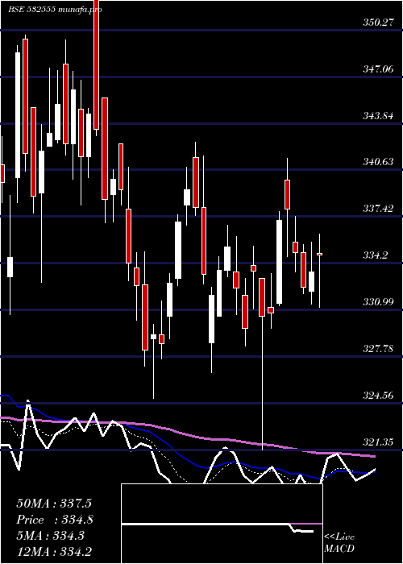Click the 324.56 price axis label

pos(378,395)
